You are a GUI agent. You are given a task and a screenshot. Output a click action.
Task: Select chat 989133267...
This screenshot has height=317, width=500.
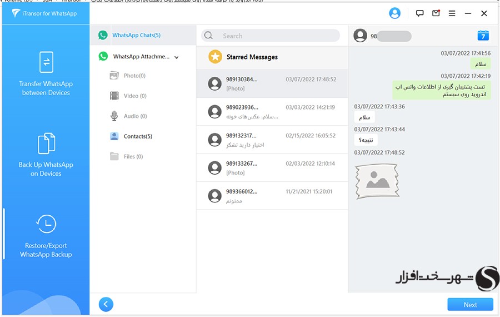coord(272,168)
